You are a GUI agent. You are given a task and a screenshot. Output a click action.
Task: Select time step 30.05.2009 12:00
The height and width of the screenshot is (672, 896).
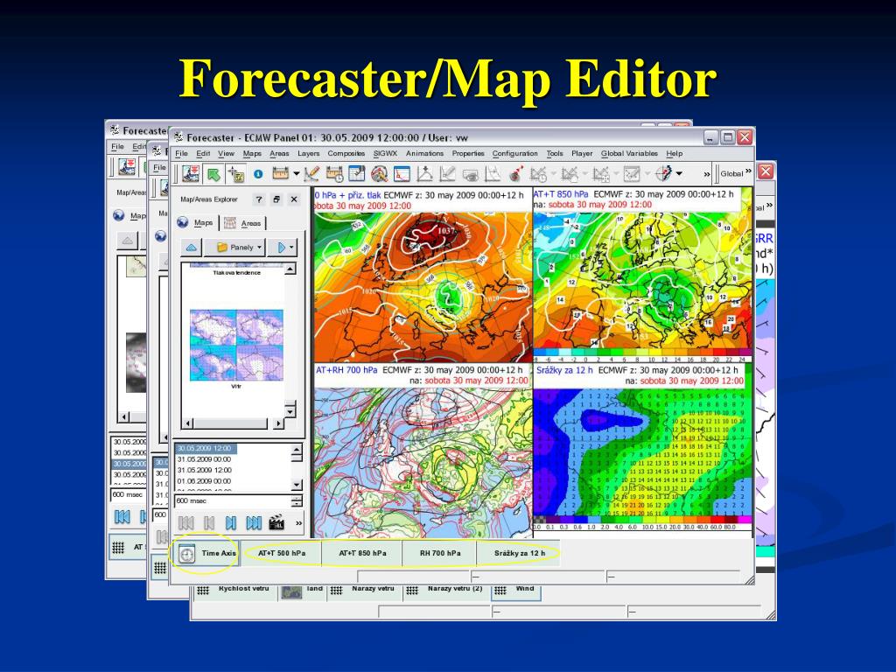click(x=205, y=449)
